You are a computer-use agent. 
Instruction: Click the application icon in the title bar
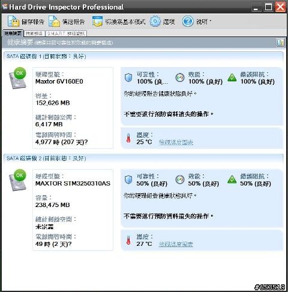click(x=5, y=6)
